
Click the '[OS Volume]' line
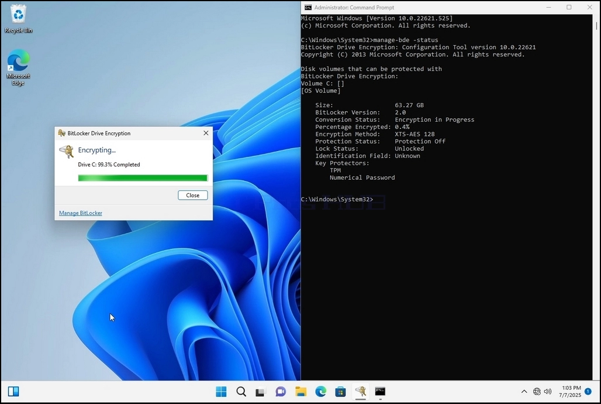321,91
